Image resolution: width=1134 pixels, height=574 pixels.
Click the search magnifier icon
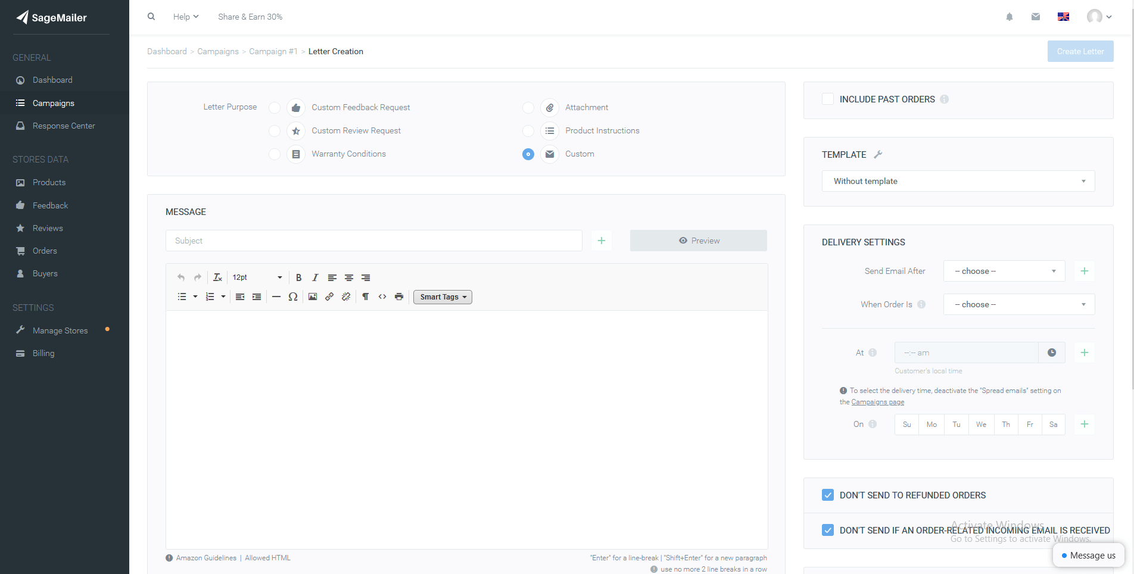(x=151, y=17)
